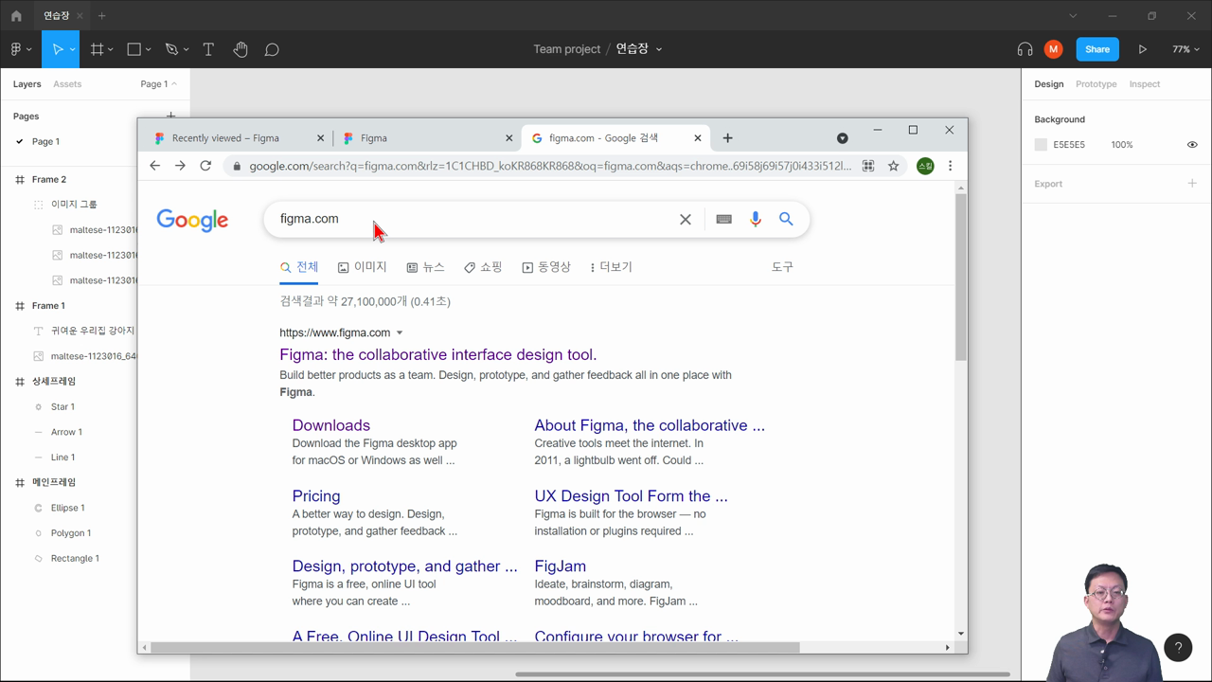The height and width of the screenshot is (682, 1212).
Task: Open a new Chrome tab
Action: (x=727, y=138)
